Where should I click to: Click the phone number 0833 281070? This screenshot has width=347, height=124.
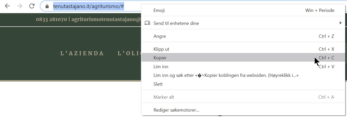click(x=51, y=19)
